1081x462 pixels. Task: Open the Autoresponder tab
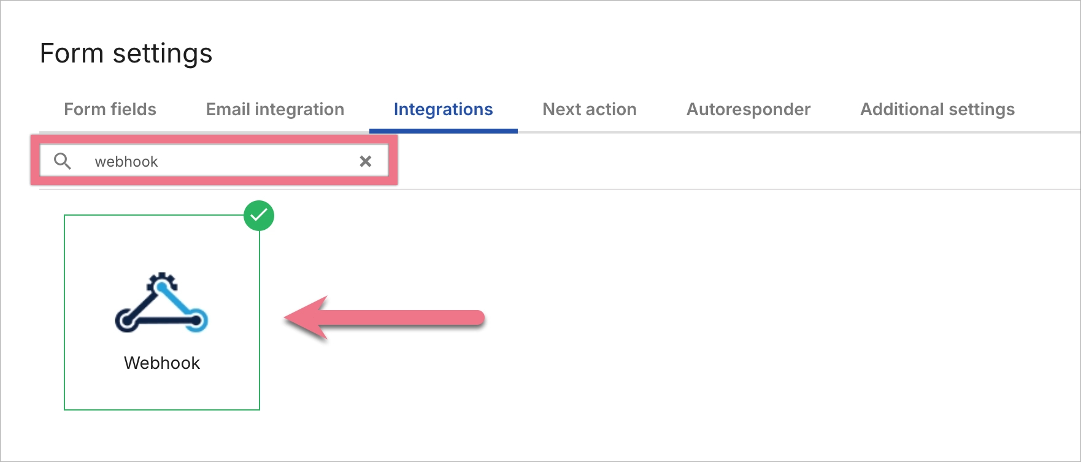click(748, 109)
